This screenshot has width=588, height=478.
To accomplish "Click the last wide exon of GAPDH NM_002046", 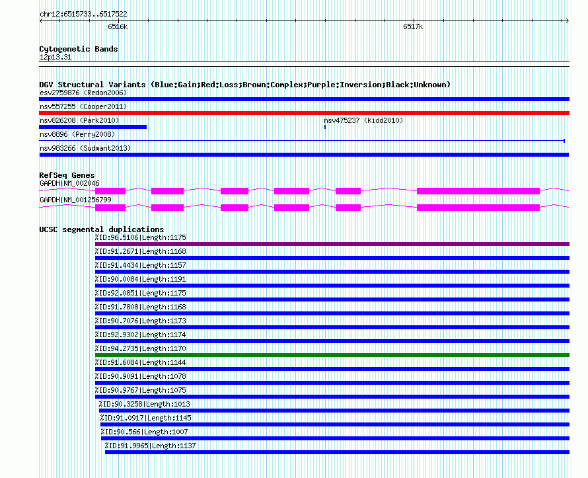I will pyautogui.click(x=478, y=191).
